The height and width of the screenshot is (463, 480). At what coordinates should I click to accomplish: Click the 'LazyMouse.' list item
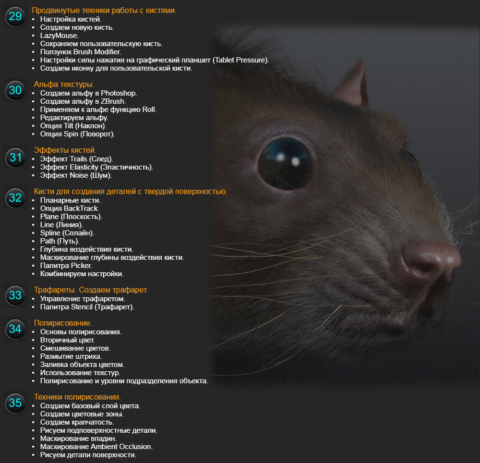point(60,36)
